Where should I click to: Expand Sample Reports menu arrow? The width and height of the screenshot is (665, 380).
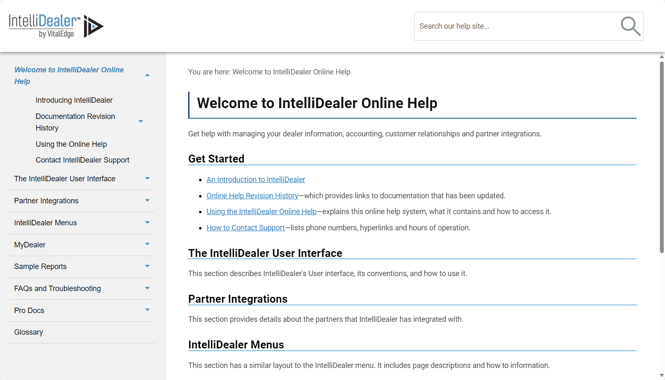tap(147, 266)
